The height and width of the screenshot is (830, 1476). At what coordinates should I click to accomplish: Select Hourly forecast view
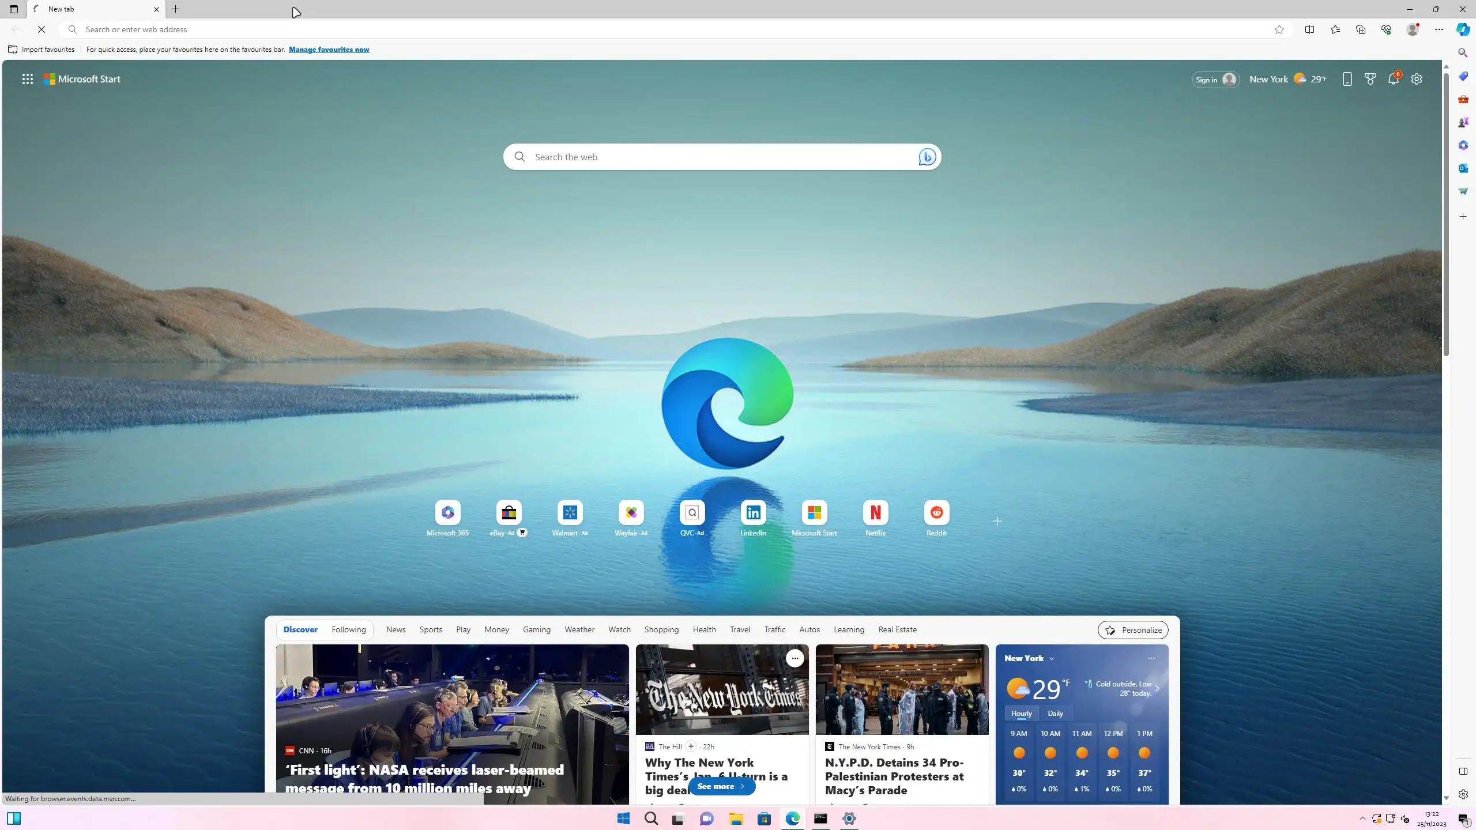point(1021,713)
